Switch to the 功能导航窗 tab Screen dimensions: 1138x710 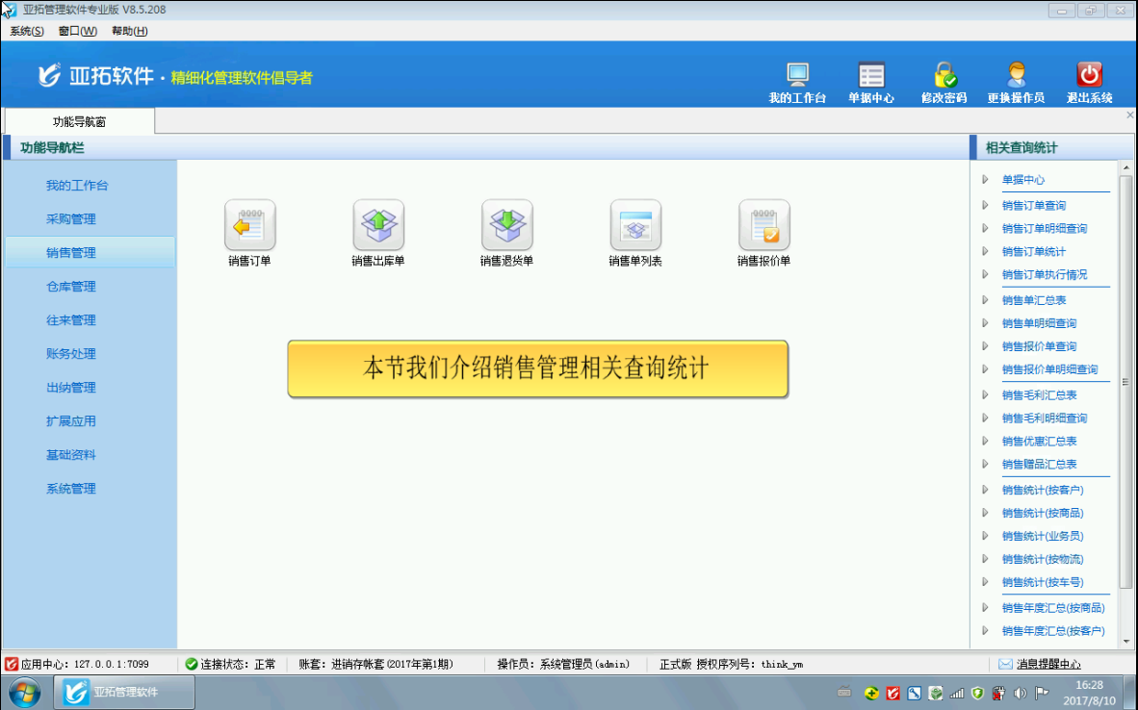79,121
